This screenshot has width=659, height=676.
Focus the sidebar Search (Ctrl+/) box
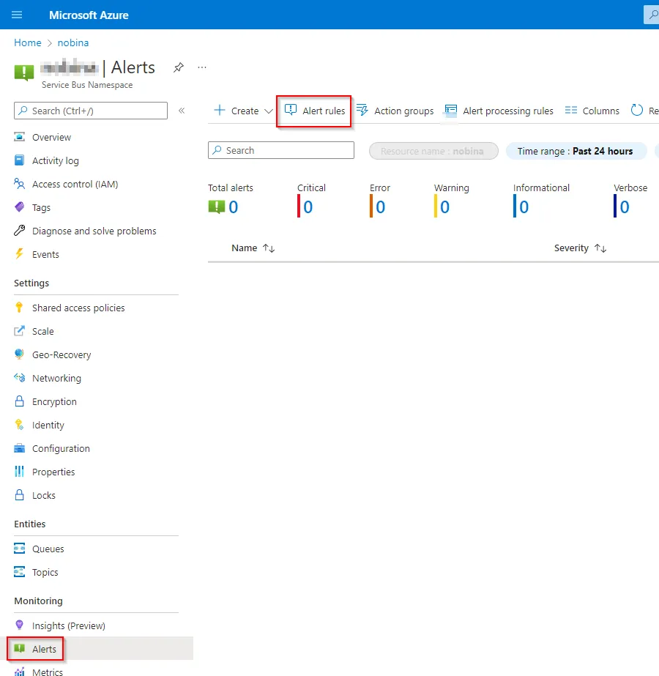click(x=91, y=111)
